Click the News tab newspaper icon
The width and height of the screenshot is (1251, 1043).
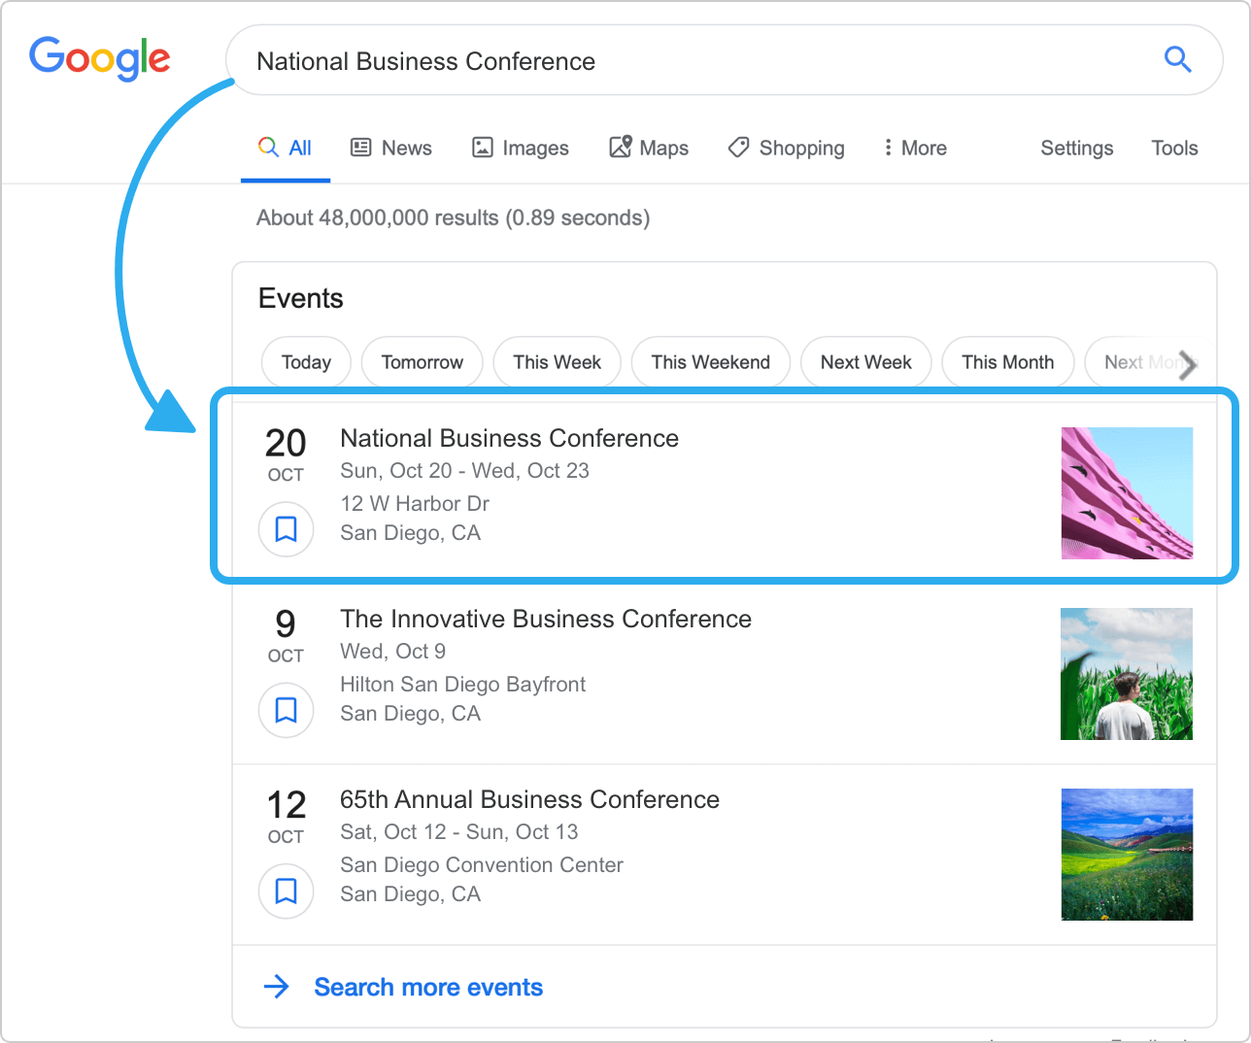[x=361, y=148]
